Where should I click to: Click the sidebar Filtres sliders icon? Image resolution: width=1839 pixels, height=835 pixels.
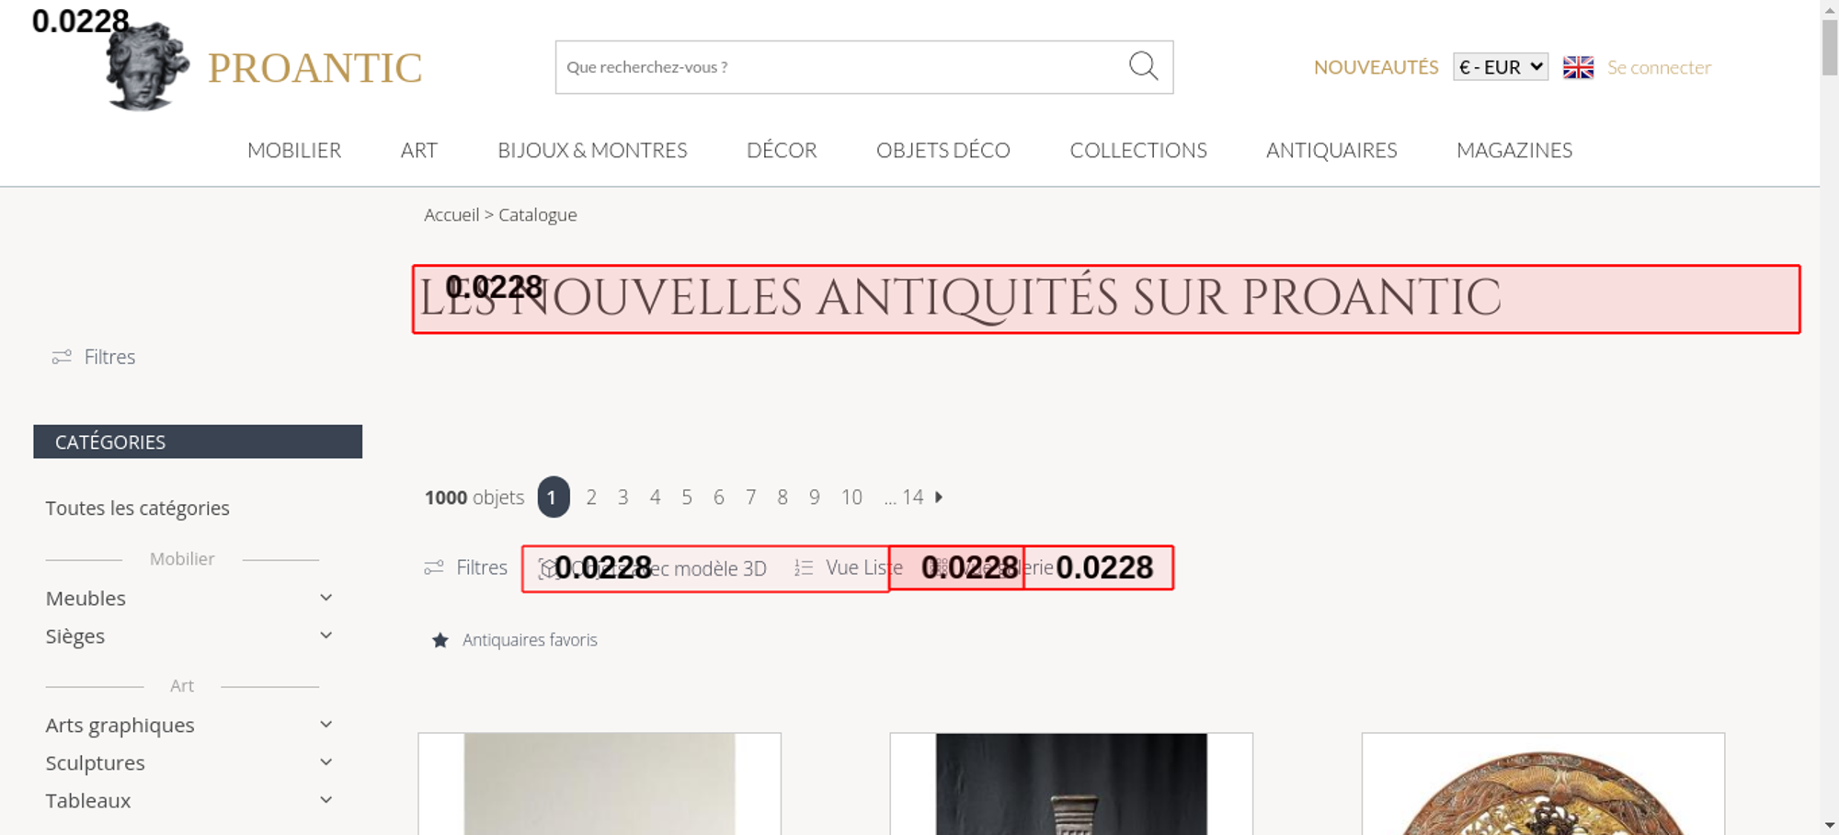(62, 357)
